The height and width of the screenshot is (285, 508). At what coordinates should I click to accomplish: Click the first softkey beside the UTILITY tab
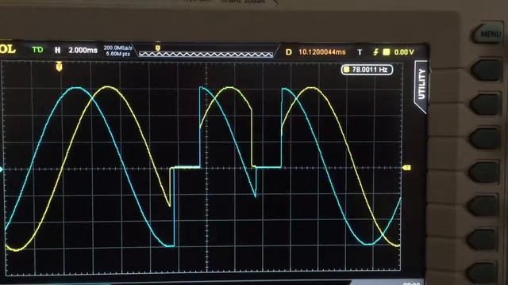(487, 70)
